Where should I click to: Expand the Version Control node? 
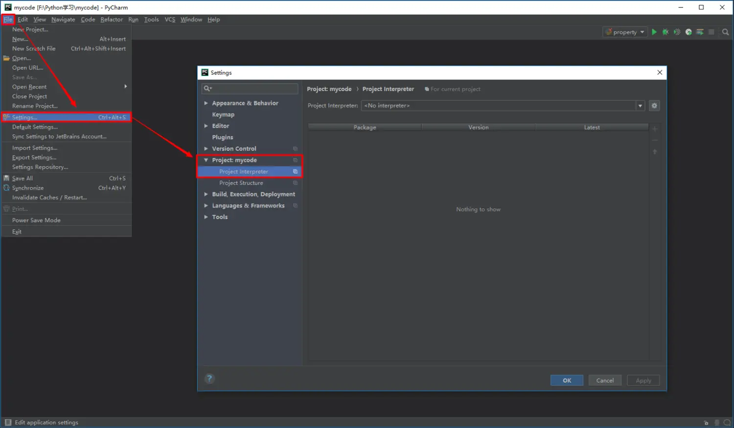(x=206, y=149)
